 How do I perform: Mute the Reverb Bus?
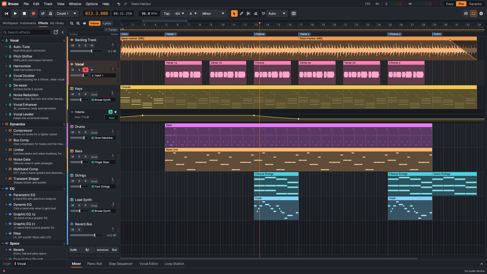pyautogui.click(x=73, y=230)
